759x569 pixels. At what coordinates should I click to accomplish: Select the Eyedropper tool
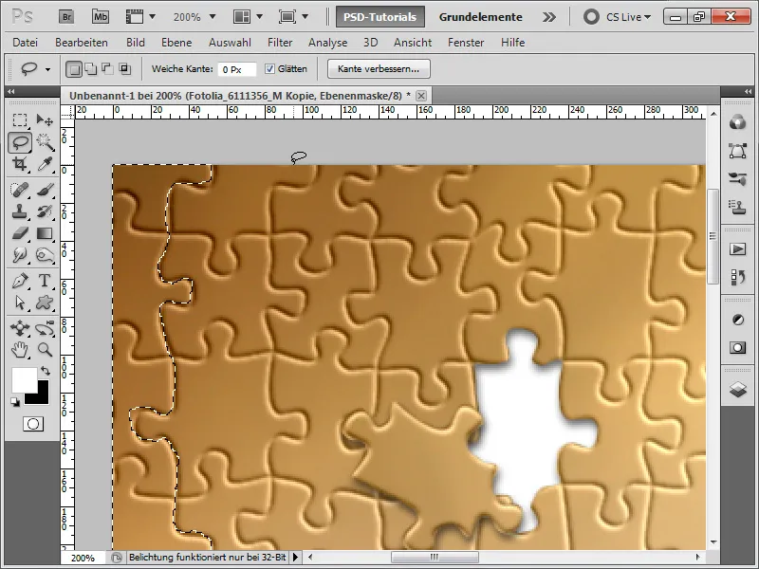coord(45,164)
